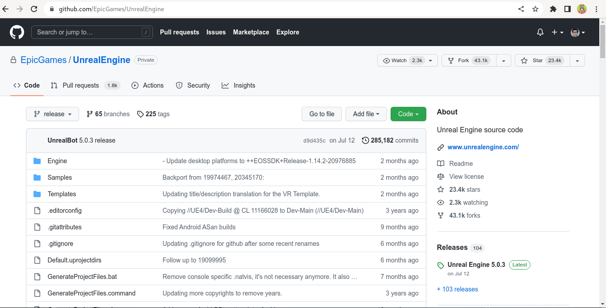Open the Chrome three-dot menu

click(597, 9)
